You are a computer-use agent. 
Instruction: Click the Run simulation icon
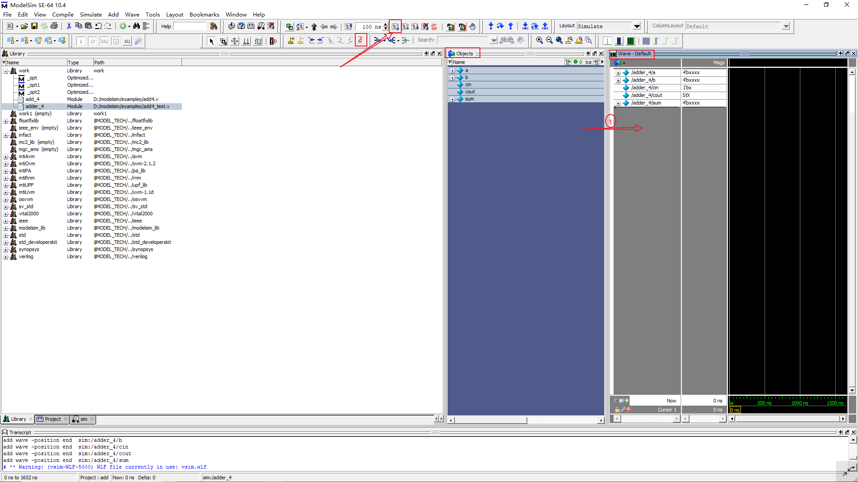tap(395, 27)
